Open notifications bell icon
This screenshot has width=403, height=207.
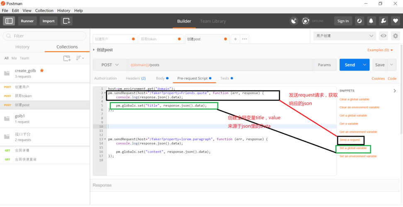point(371,21)
